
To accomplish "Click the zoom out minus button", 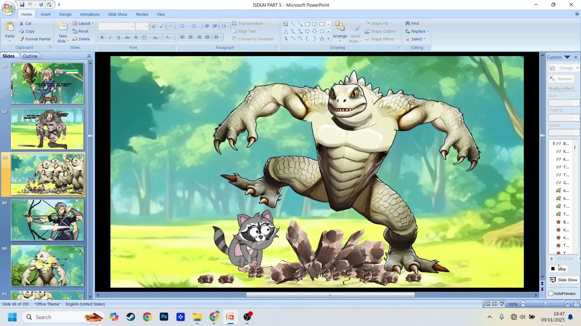I will click(x=523, y=304).
